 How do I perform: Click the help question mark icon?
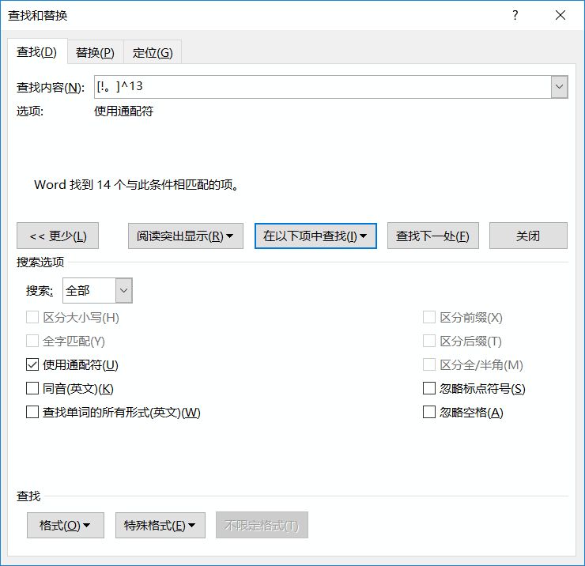[515, 15]
